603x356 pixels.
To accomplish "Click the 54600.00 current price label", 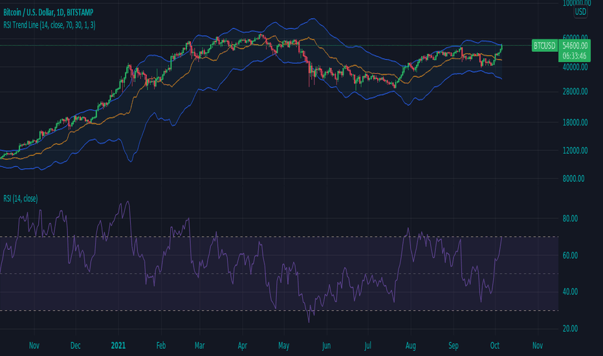I will (575, 46).
